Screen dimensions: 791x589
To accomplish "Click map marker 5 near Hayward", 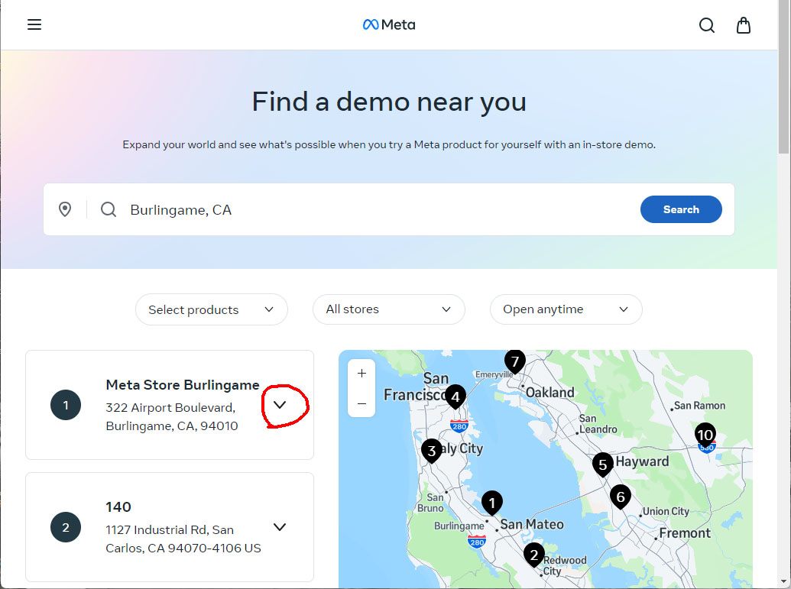I will 602,464.
